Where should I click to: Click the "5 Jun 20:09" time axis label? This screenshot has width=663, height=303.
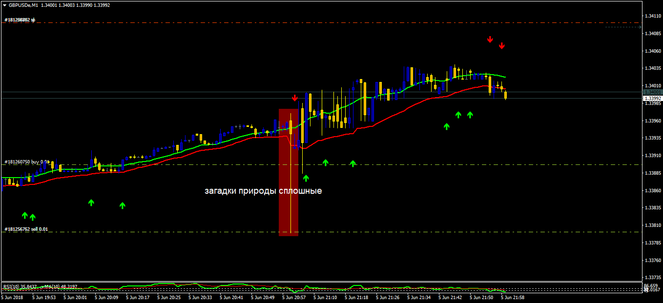click(x=106, y=297)
